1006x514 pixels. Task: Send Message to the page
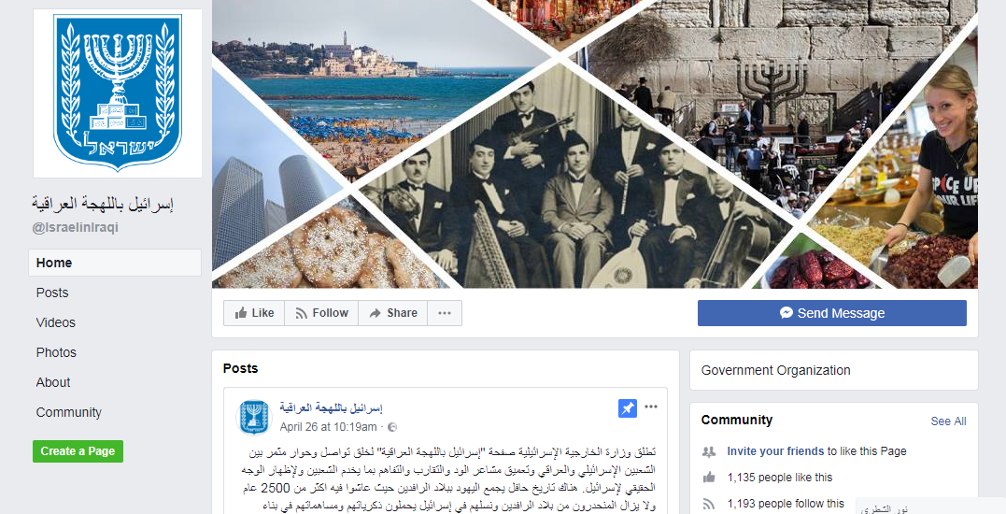(832, 313)
